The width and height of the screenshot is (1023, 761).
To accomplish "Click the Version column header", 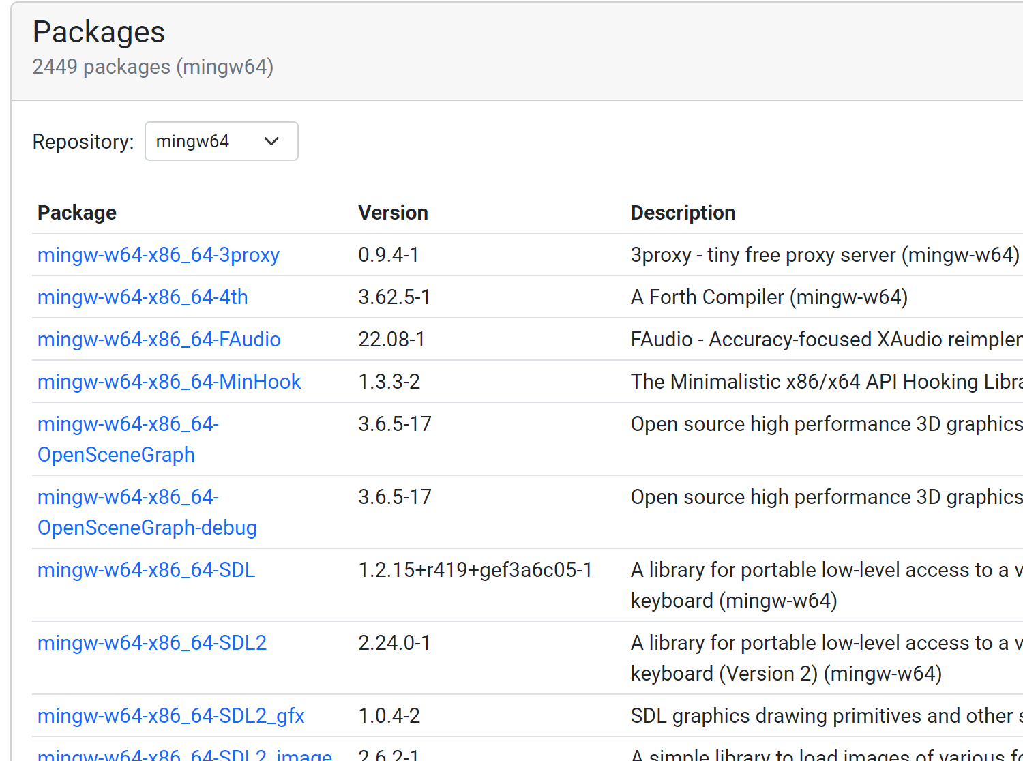I will tap(394, 213).
